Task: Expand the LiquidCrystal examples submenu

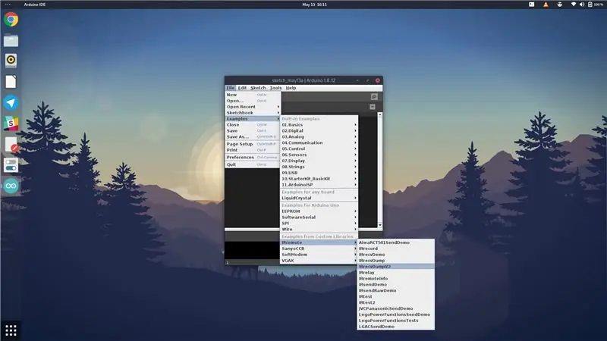Action: click(x=319, y=198)
